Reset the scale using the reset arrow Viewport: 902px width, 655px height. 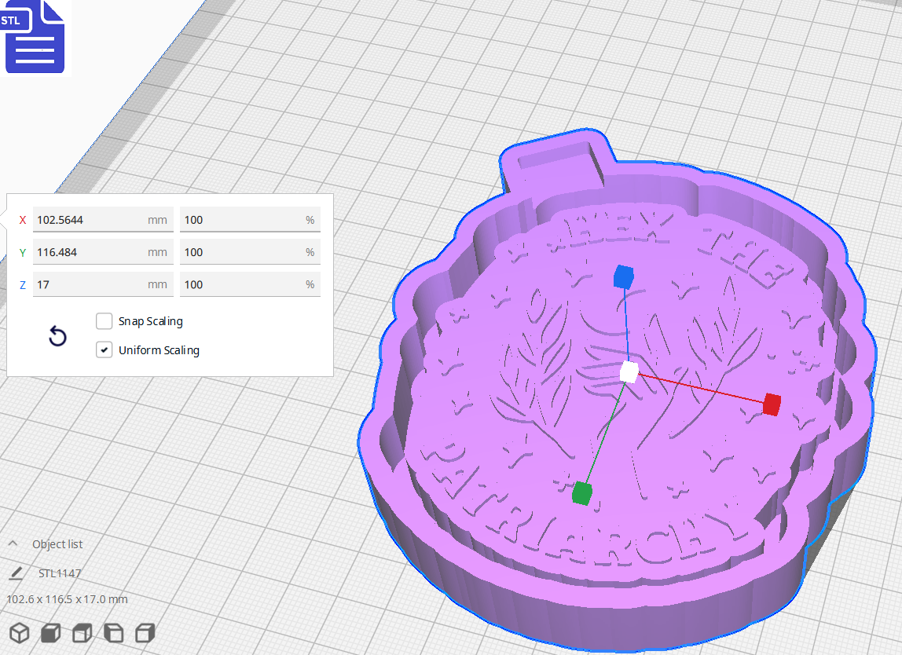pyautogui.click(x=57, y=335)
